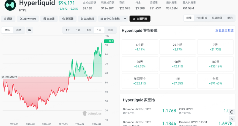The height and width of the screenshot is (126, 238).
Task: Set chart range to 1月
Action: point(89,30)
